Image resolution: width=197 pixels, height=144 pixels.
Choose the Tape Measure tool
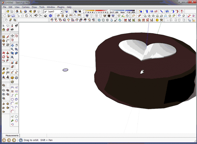click(3, 69)
